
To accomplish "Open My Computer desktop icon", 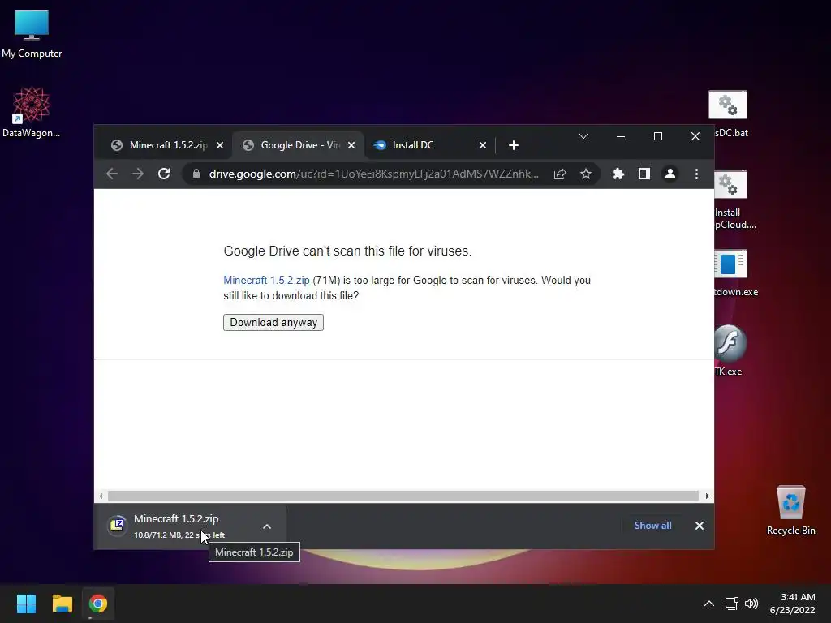I will tap(32, 34).
